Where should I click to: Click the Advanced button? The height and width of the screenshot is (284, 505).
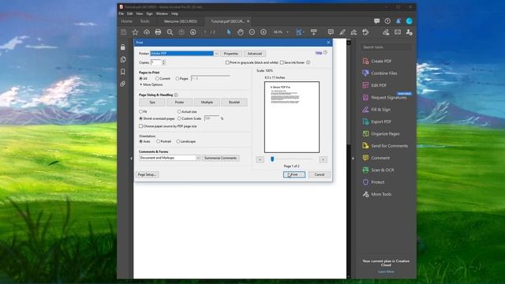[x=255, y=54]
